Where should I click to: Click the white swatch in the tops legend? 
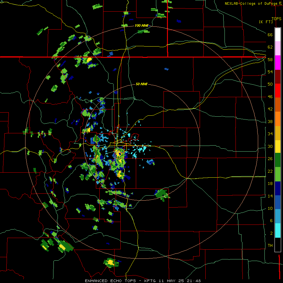278,35
